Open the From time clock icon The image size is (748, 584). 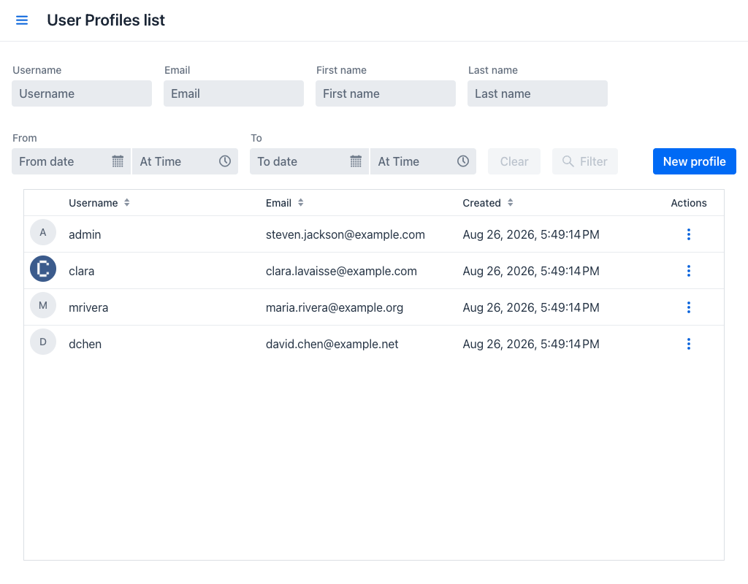pyautogui.click(x=225, y=161)
